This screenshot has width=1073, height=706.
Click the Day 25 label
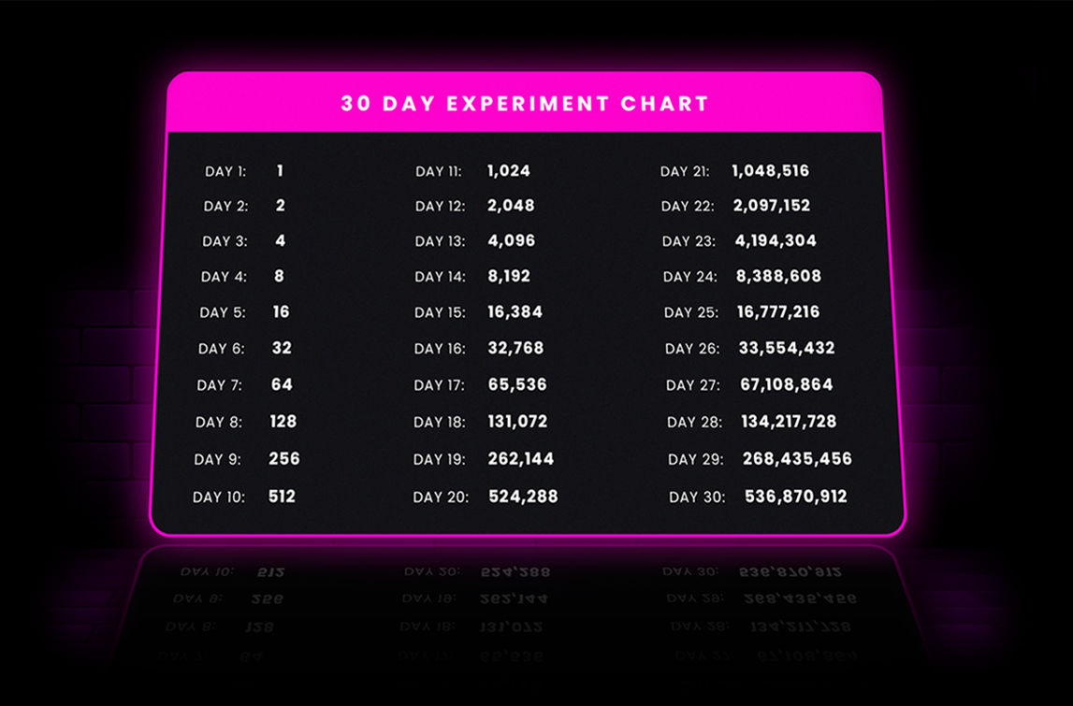[x=691, y=312]
